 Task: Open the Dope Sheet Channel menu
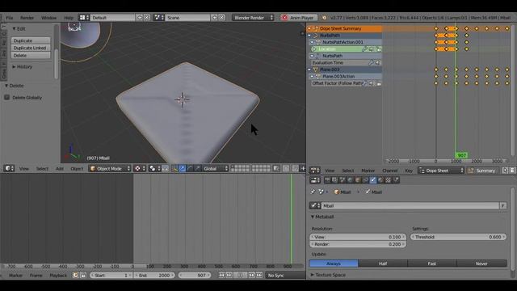[x=389, y=171]
